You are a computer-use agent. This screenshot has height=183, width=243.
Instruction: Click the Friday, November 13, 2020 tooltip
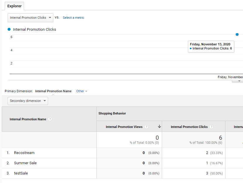click(211, 47)
